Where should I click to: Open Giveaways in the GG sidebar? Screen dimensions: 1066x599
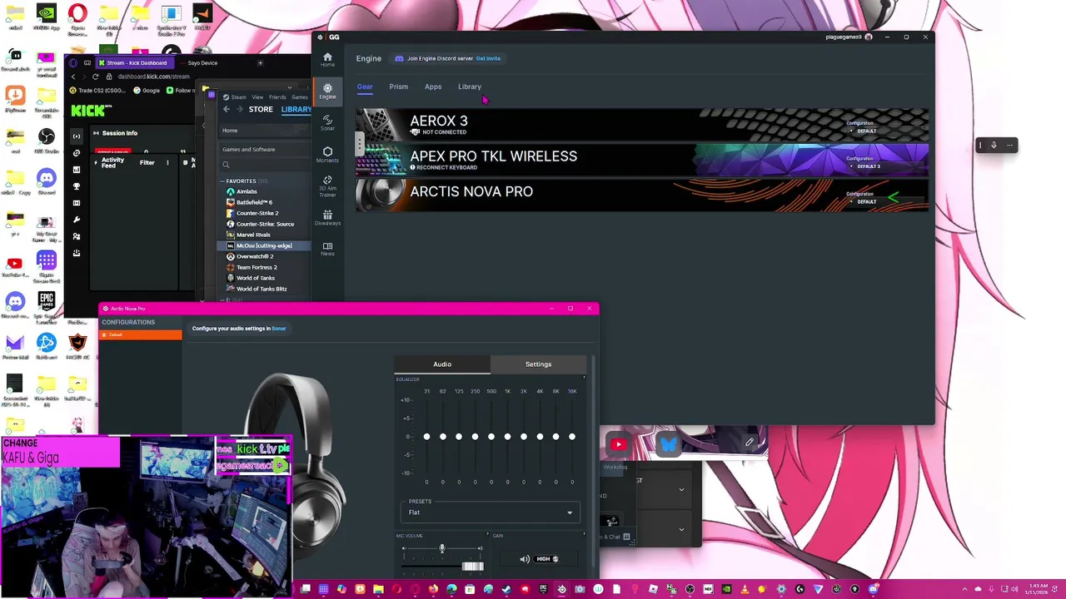pyautogui.click(x=327, y=218)
